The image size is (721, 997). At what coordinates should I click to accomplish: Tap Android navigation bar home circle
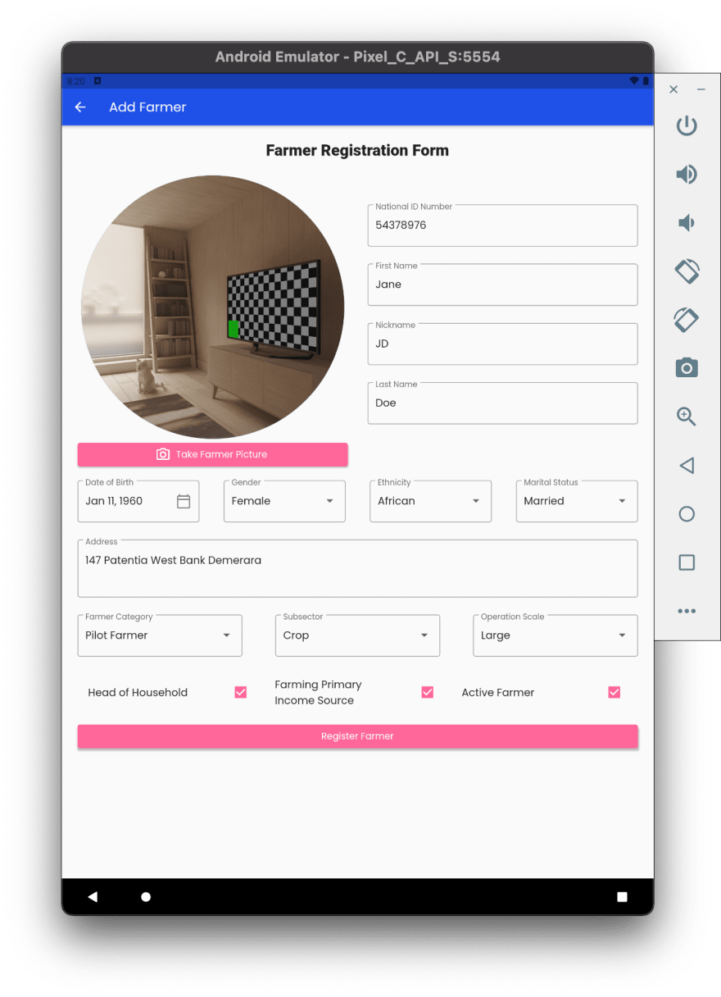146,897
